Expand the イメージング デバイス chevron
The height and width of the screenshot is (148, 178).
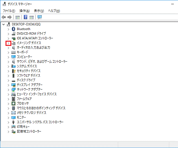point(8,43)
